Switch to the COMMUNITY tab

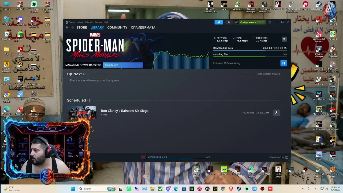pos(117,27)
